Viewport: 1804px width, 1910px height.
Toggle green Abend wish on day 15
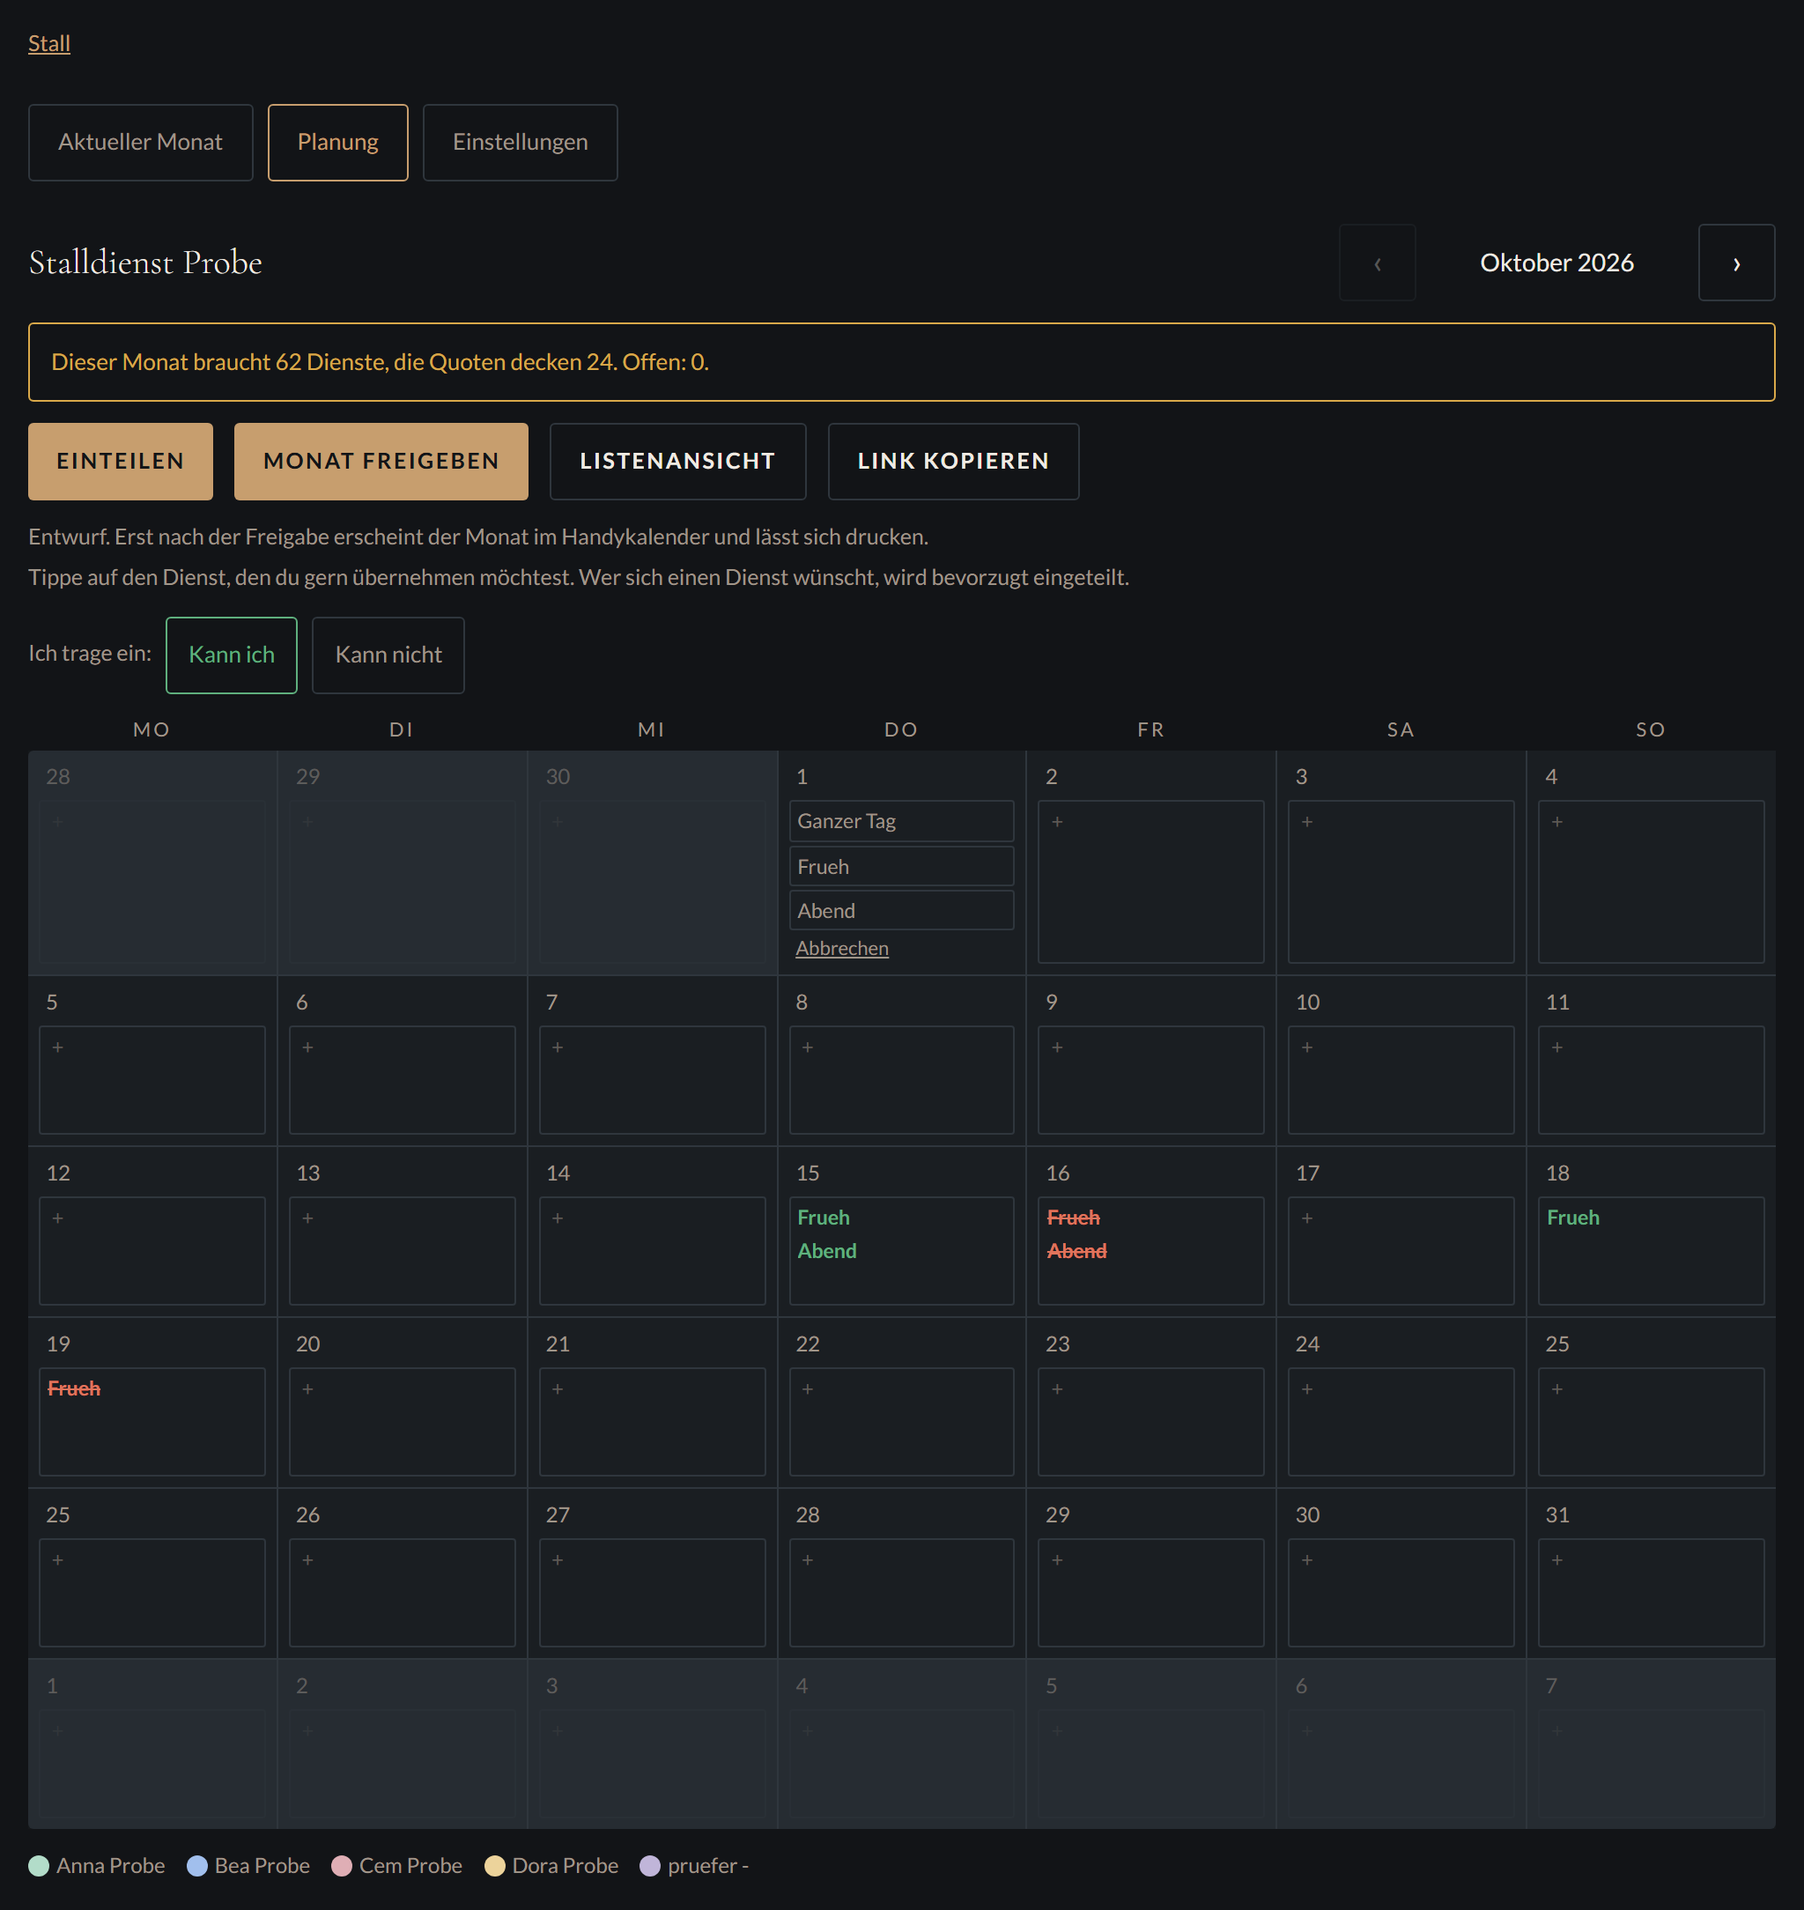(x=827, y=1251)
